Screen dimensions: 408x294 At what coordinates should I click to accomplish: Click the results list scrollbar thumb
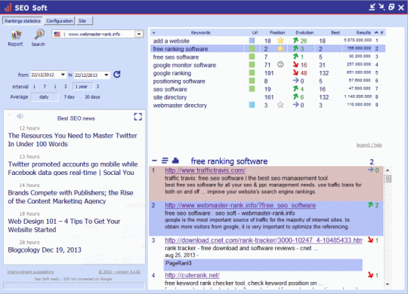(388, 179)
